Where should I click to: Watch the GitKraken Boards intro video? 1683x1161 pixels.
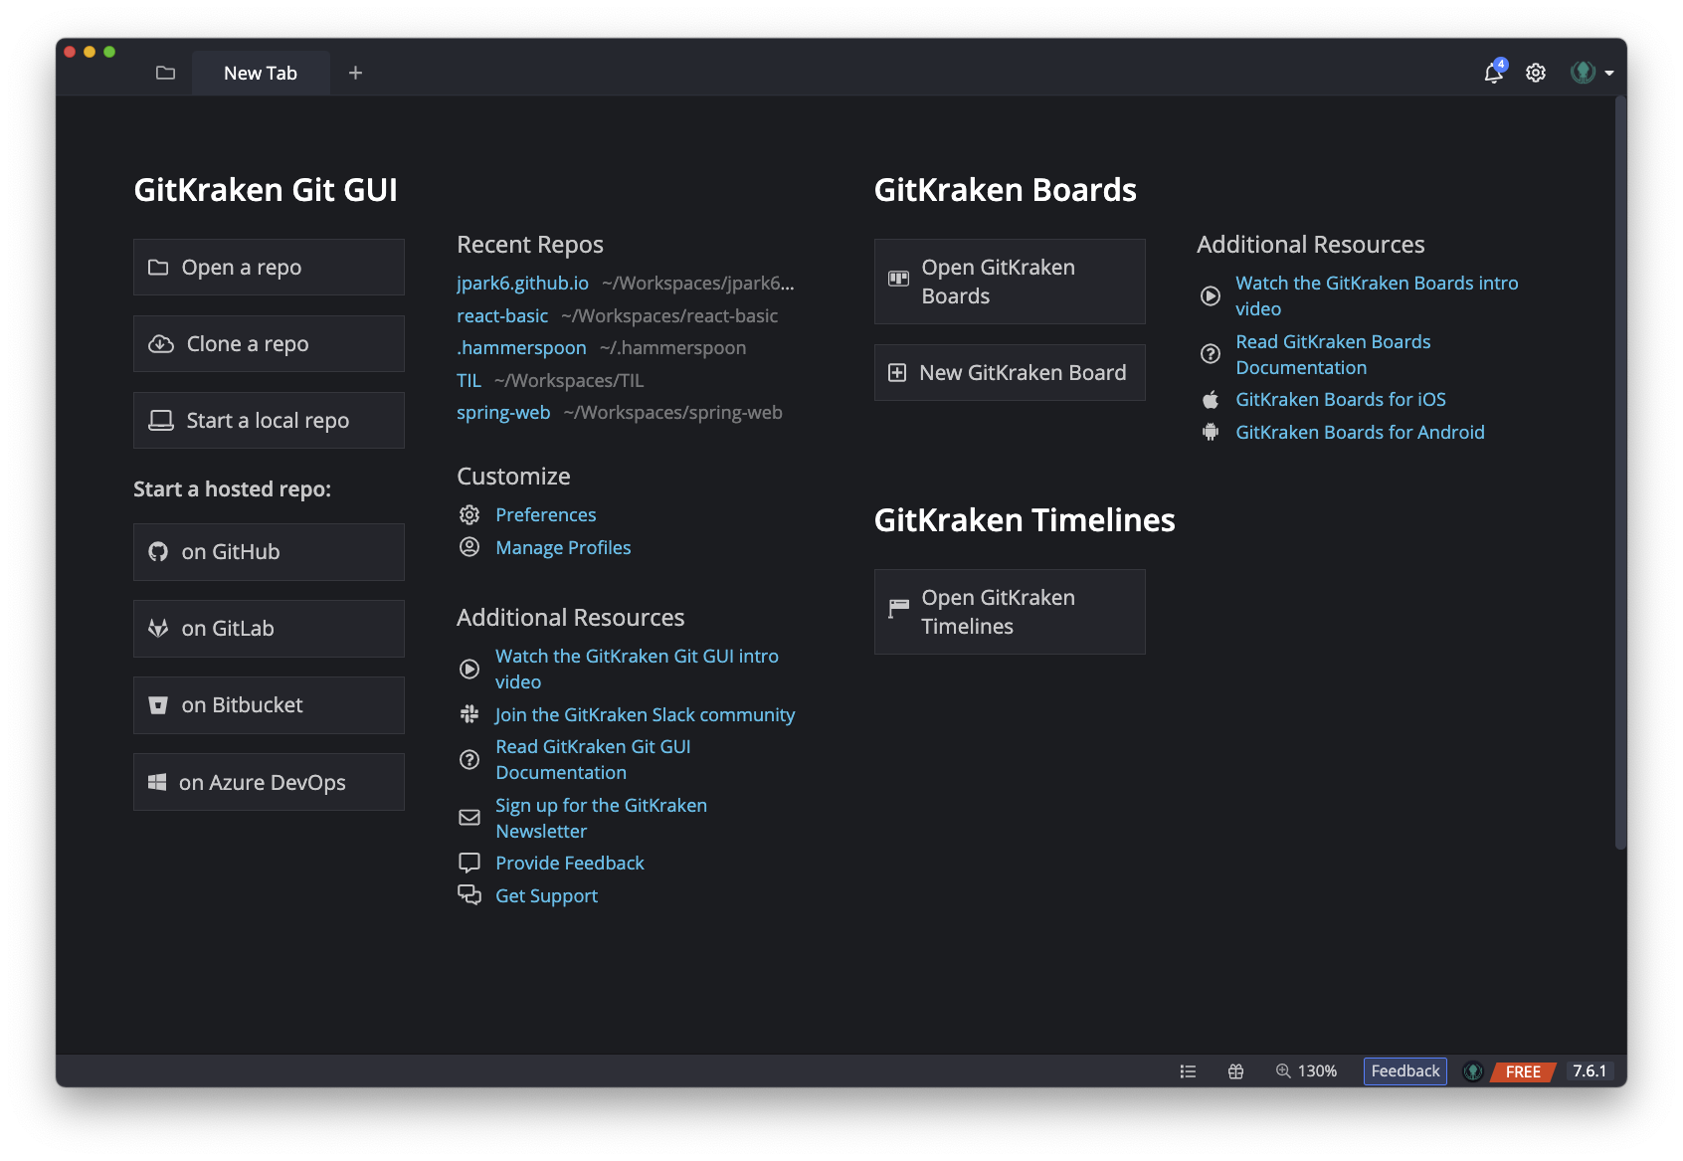[x=1377, y=295]
